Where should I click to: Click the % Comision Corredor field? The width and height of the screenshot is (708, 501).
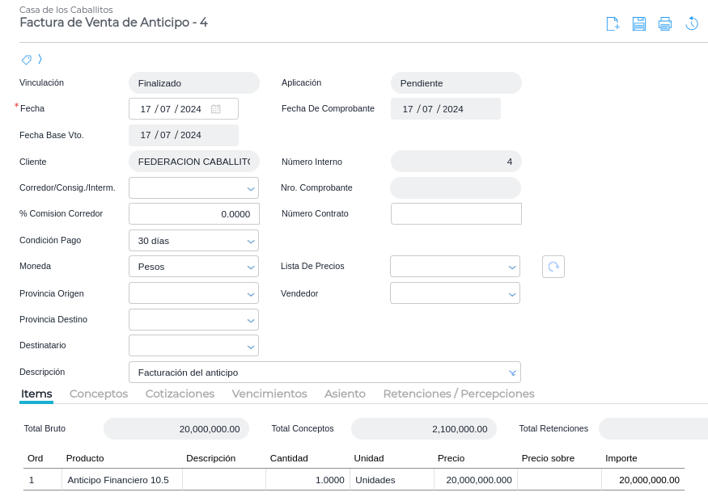[193, 214]
